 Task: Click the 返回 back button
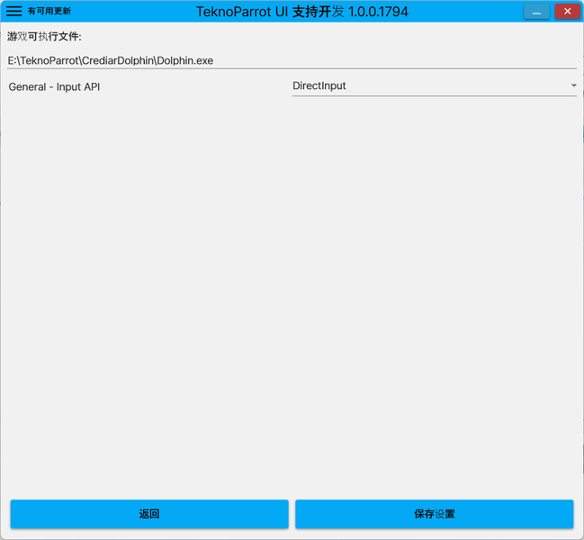[x=149, y=514]
